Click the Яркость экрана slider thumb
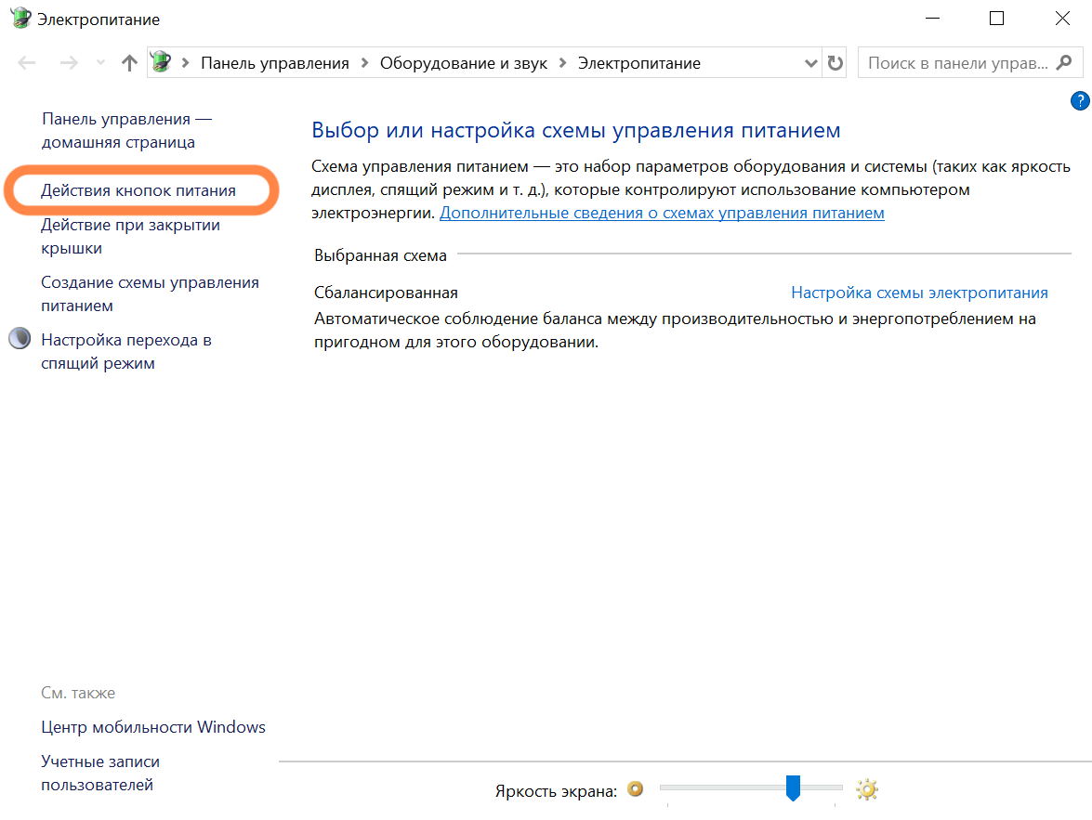This screenshot has height=820, width=1092. point(793,788)
